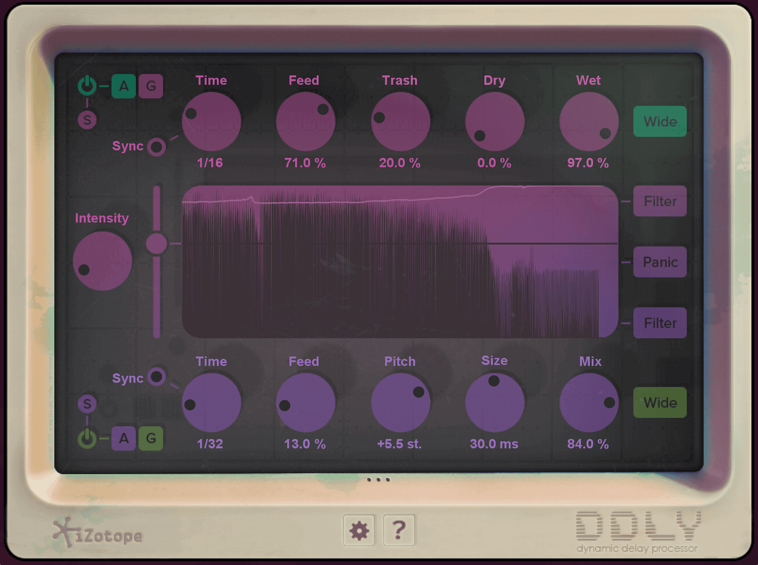Click the bottom delay Time knob

211,402
